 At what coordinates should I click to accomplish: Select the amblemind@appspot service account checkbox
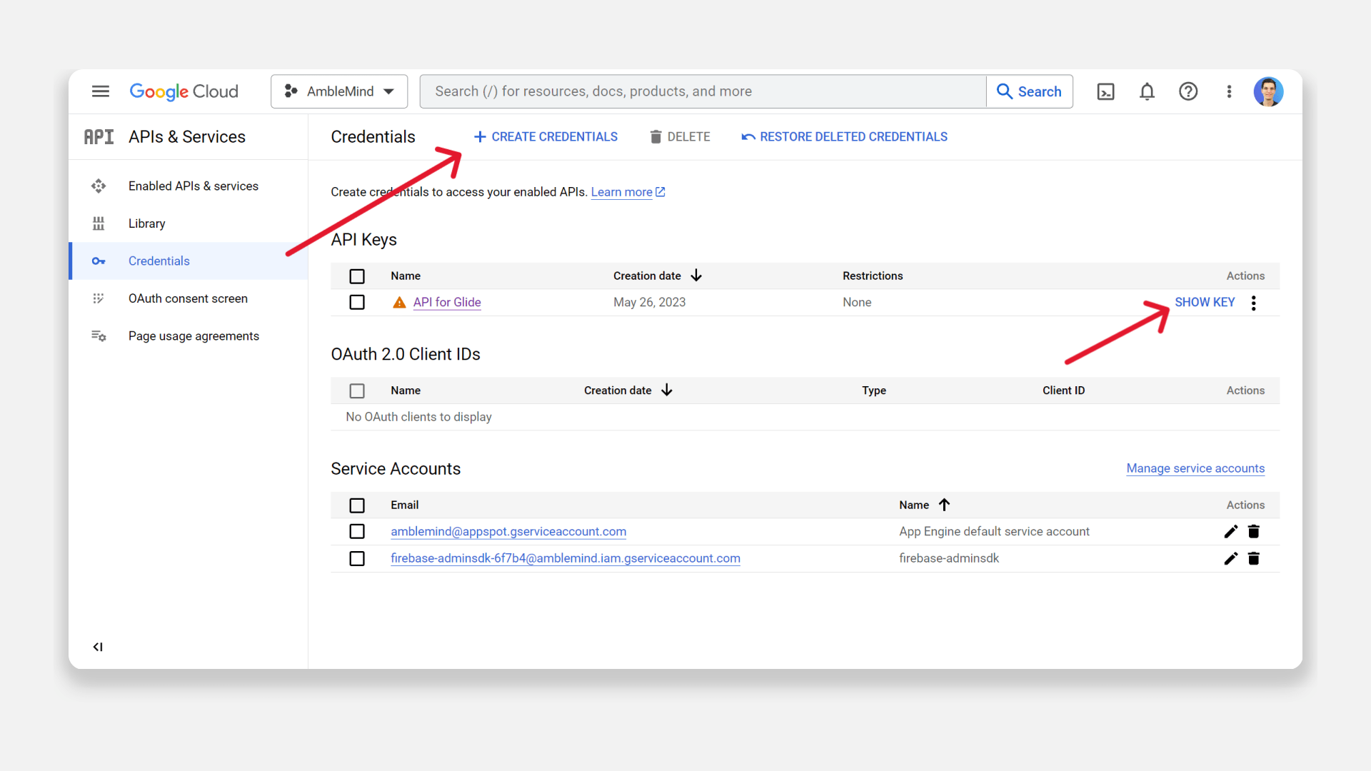pos(357,531)
